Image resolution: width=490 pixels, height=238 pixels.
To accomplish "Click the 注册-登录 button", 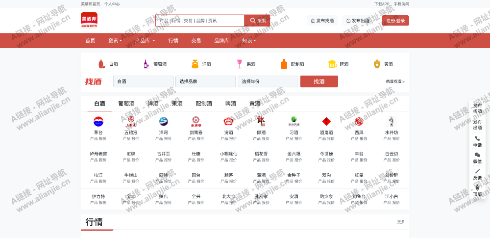I will [x=395, y=21].
